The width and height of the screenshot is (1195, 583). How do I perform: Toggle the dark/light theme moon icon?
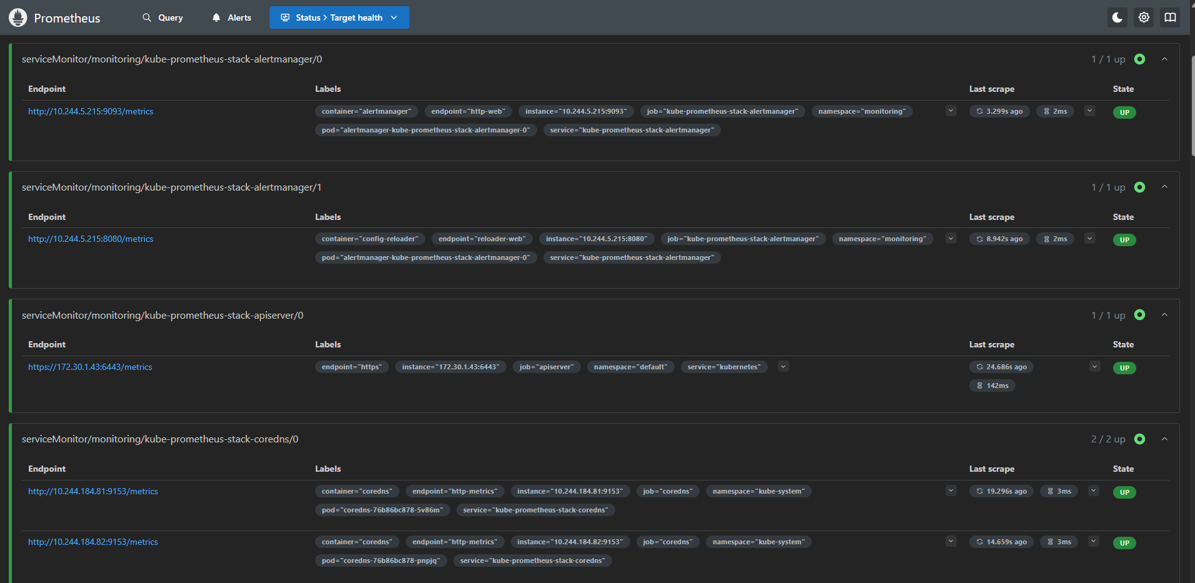[1117, 17]
